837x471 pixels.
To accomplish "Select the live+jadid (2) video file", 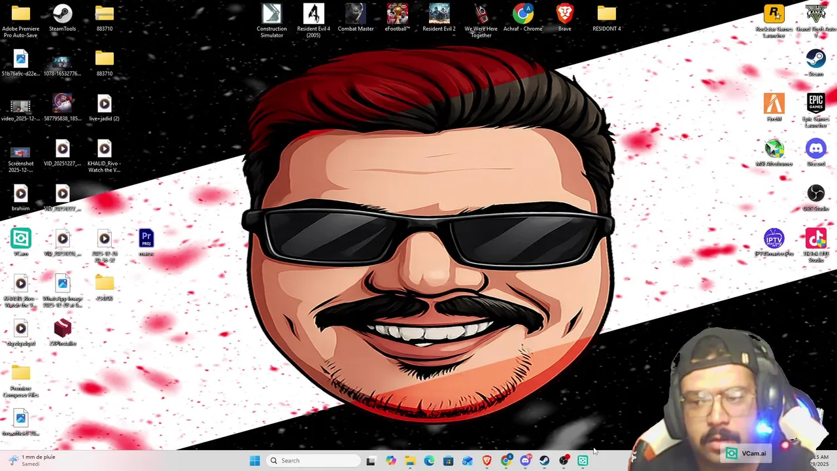I will 104,107.
